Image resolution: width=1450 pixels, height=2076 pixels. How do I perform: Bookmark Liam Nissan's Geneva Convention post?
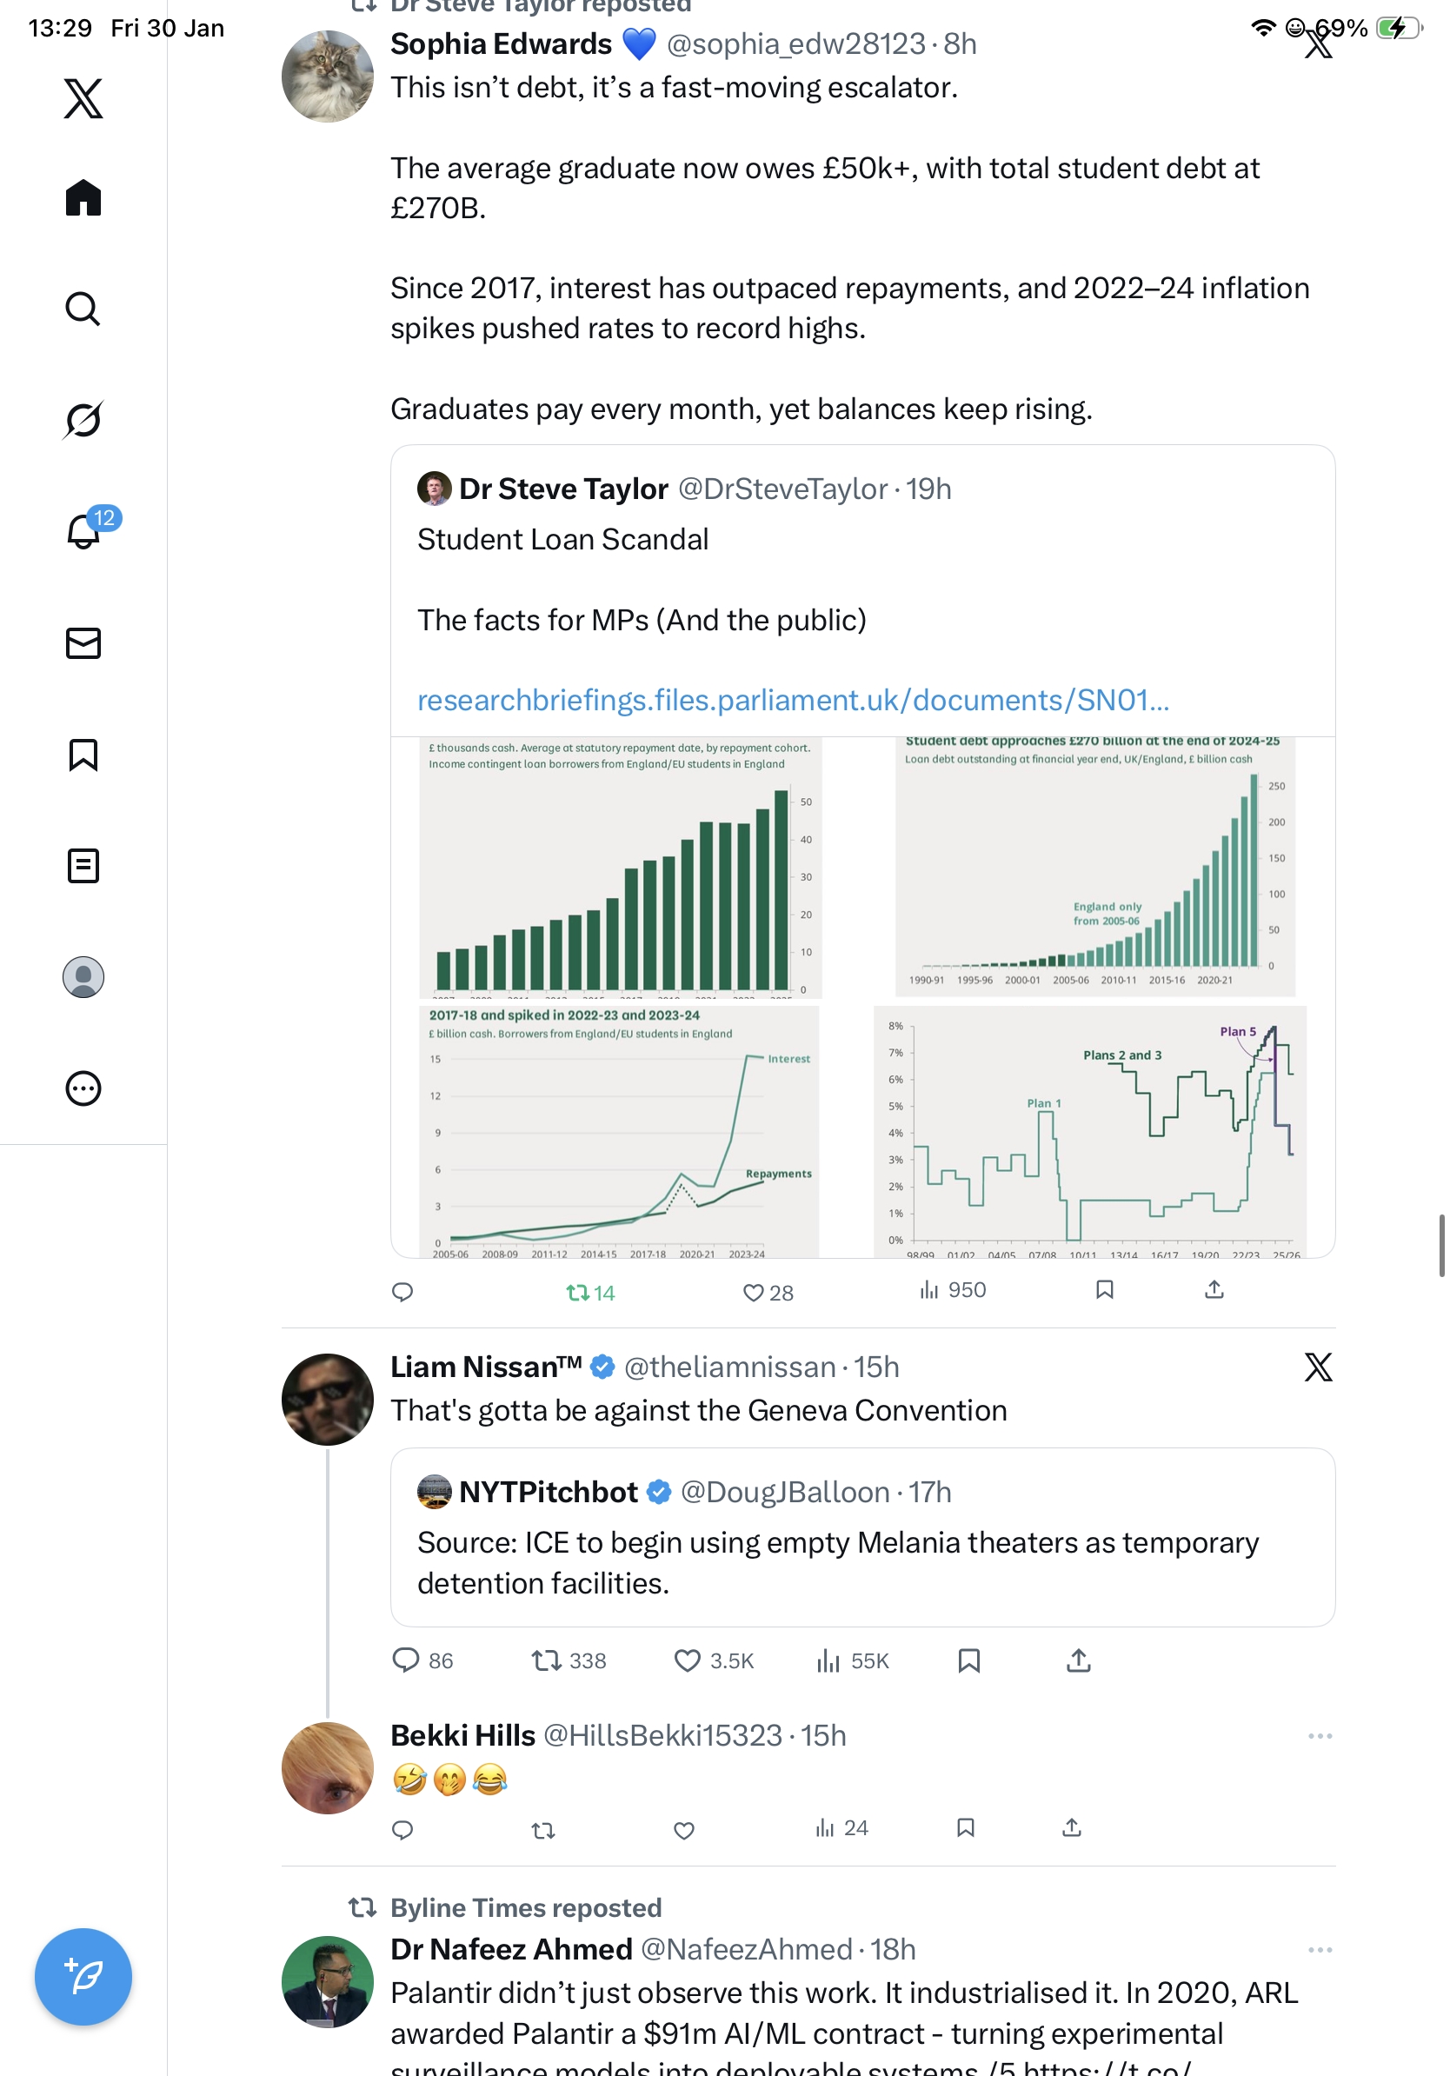tap(969, 1660)
